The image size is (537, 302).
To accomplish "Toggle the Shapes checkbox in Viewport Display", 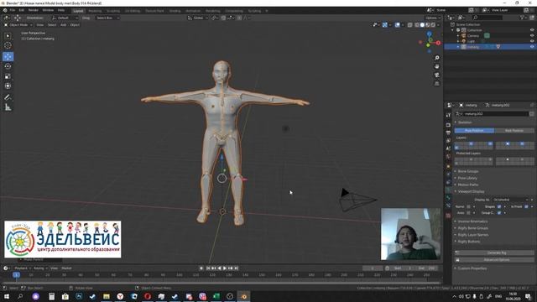I will pyautogui.click(x=499, y=206).
